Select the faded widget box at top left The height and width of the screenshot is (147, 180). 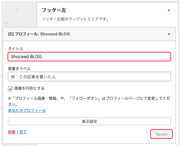pos(13,10)
